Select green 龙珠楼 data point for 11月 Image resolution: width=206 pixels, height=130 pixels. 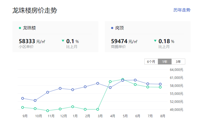tap(48, 111)
